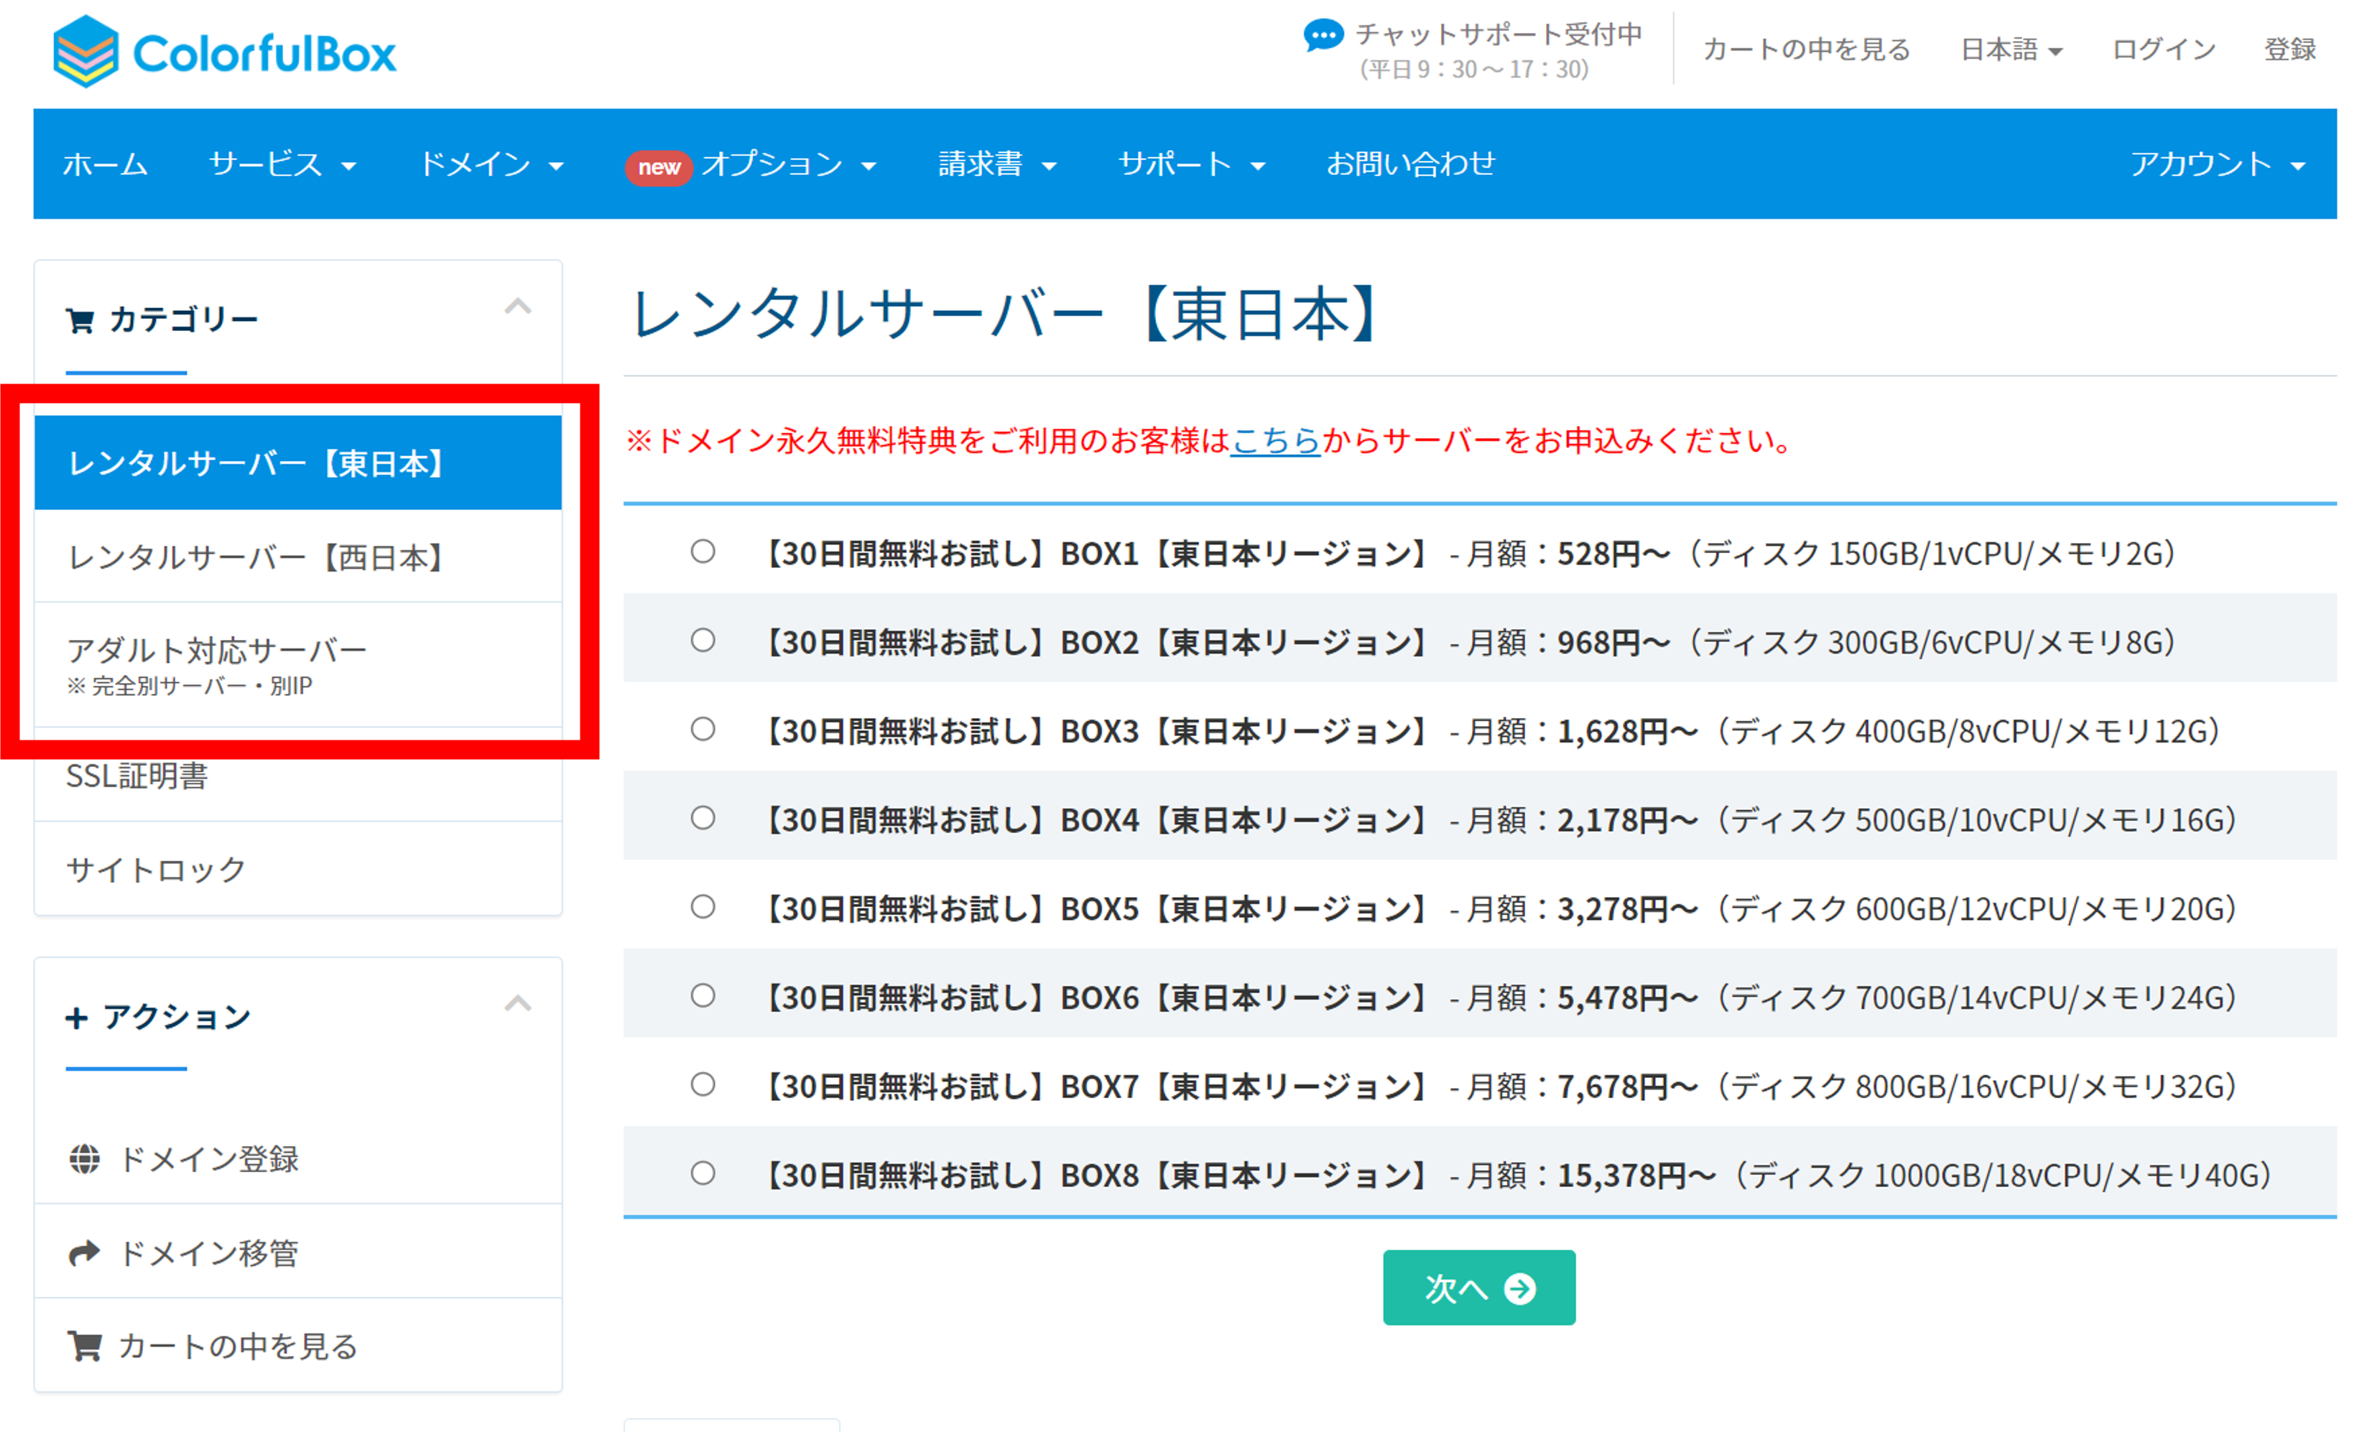Screen dimensions: 2362x1432
Task: Open the ドメイン dropdown menu
Action: pyautogui.click(x=491, y=164)
